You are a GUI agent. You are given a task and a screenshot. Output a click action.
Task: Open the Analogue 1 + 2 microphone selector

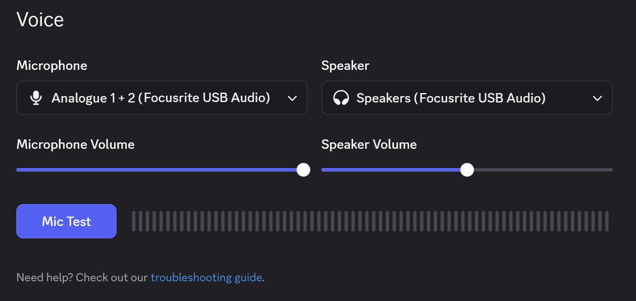(x=162, y=98)
